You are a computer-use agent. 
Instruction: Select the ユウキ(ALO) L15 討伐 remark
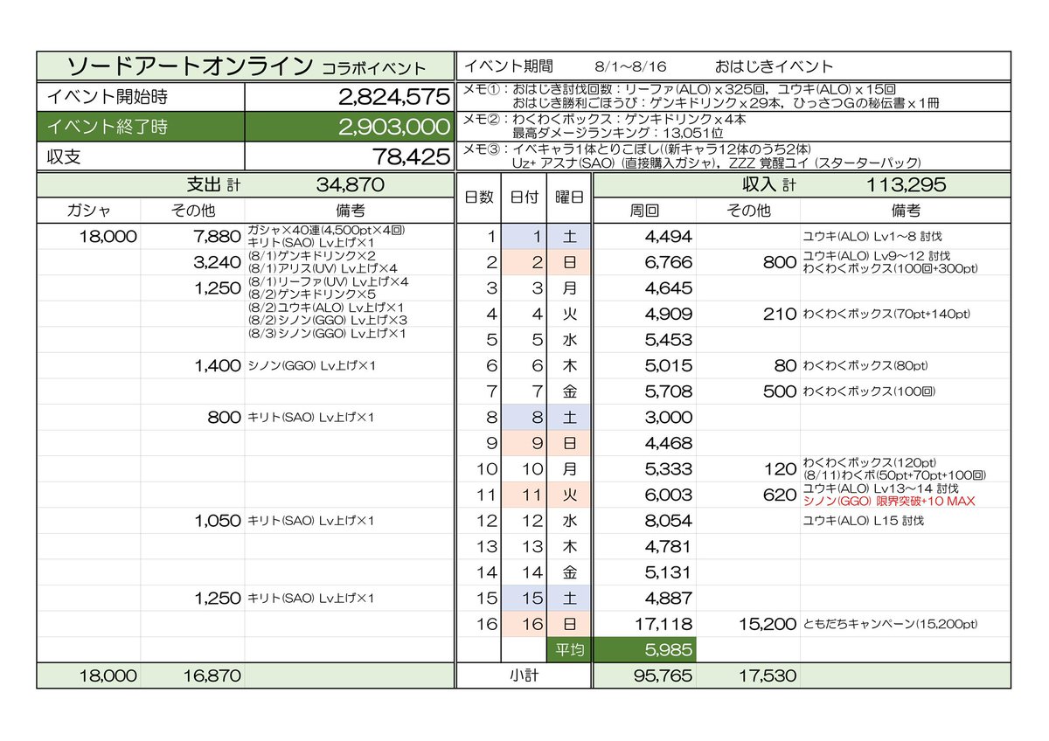(863, 522)
